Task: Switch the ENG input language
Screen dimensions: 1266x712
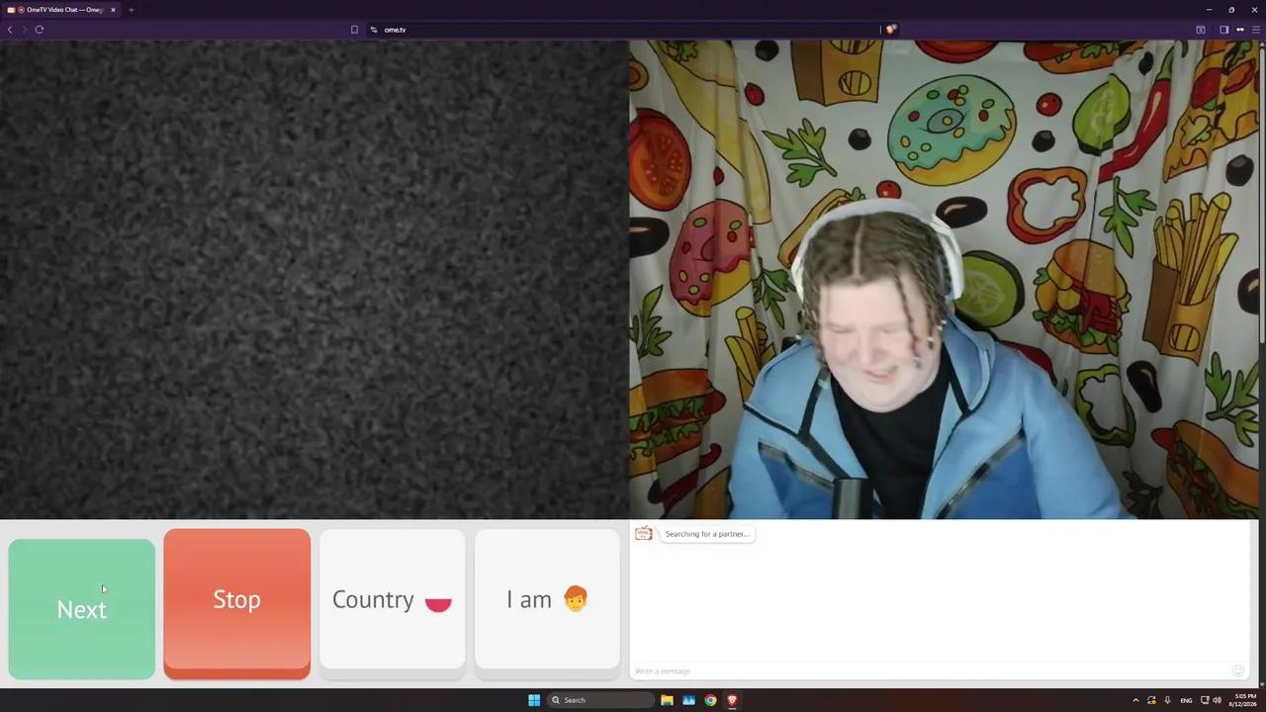Action: point(1186,700)
